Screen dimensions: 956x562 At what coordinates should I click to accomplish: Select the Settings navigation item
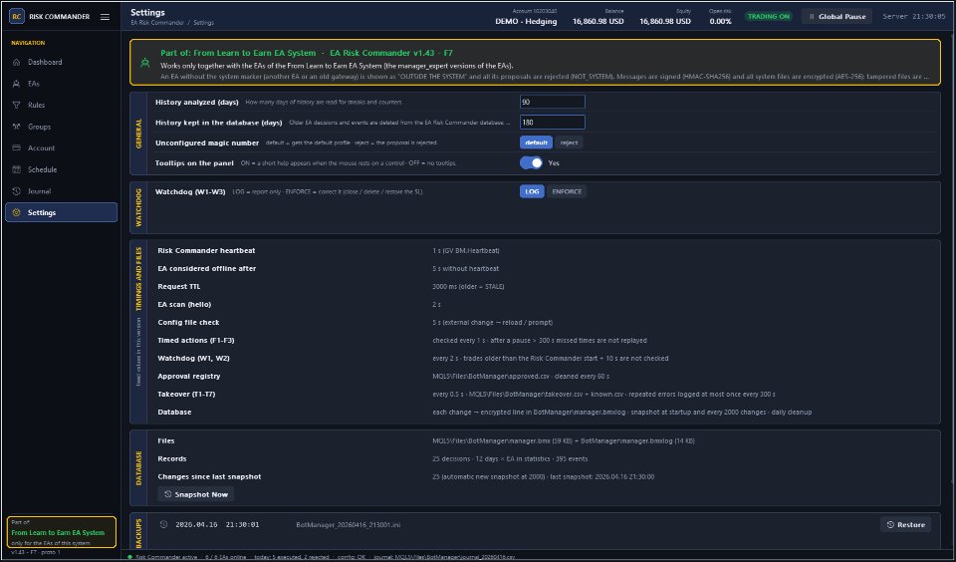point(61,212)
